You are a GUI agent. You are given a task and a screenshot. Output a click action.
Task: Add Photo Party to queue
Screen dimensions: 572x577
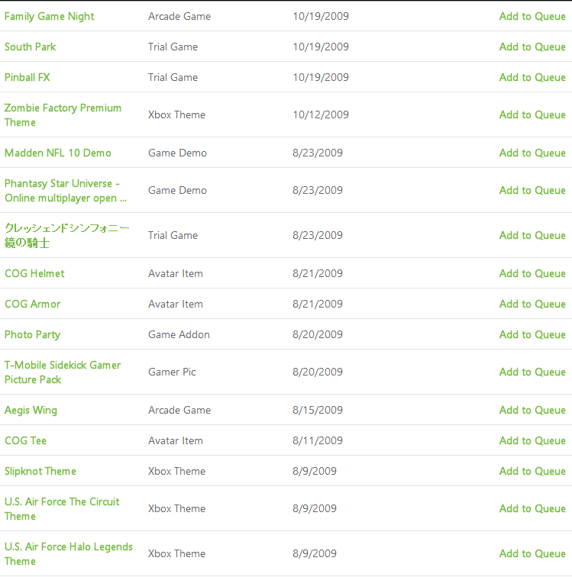[532, 335]
